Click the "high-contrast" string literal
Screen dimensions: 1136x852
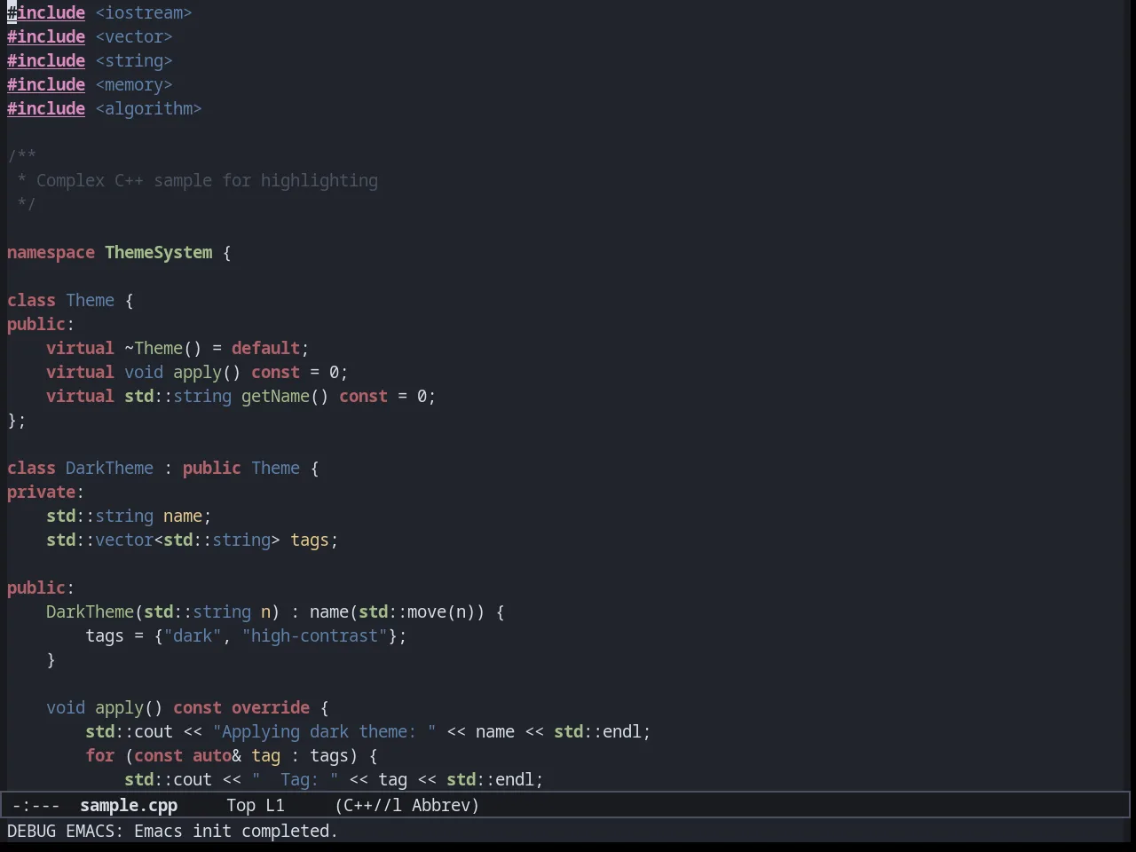[314, 636]
